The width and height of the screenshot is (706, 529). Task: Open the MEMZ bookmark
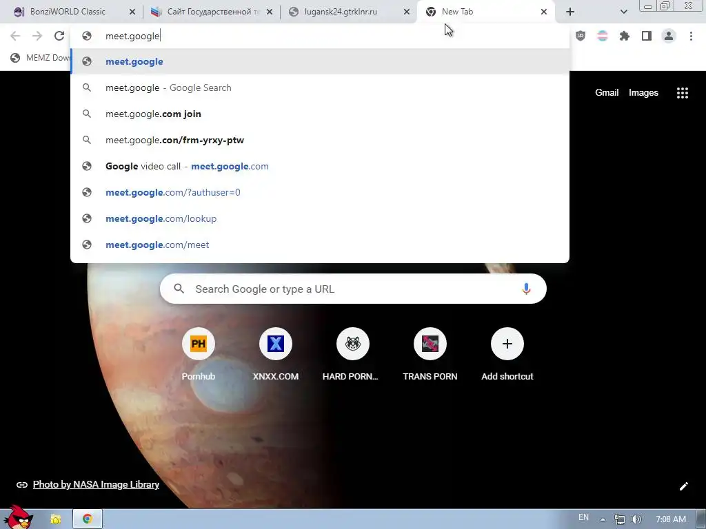click(41, 58)
